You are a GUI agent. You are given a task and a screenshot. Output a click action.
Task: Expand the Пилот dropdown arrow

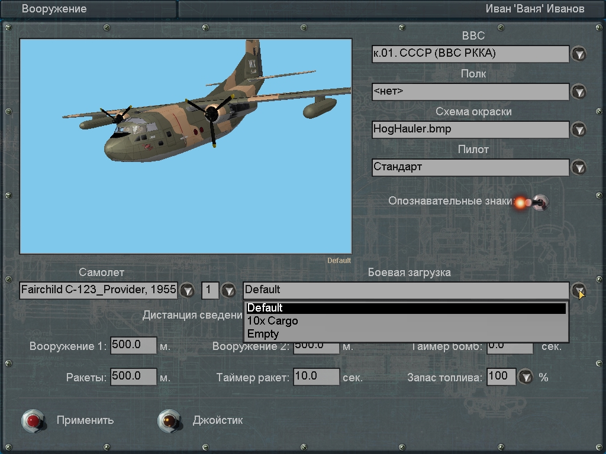tap(578, 167)
